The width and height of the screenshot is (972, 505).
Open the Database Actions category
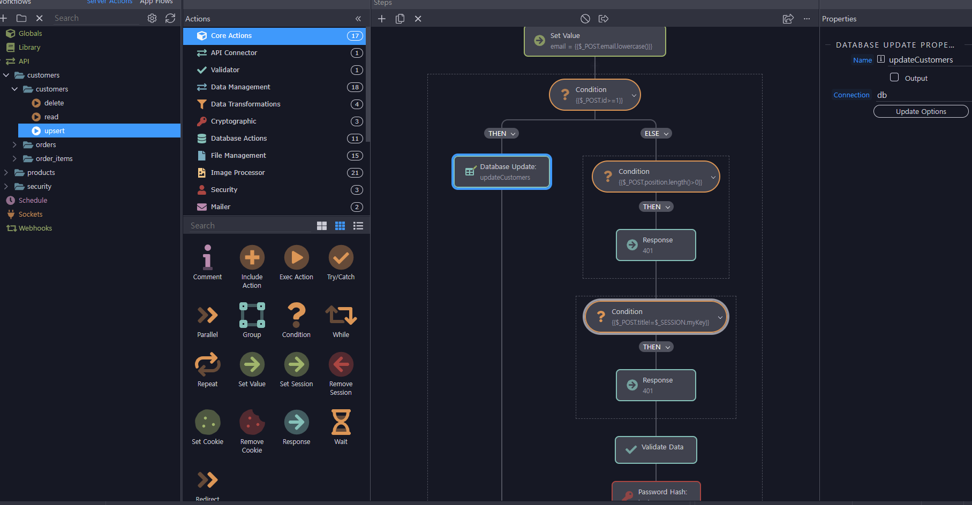coord(239,139)
